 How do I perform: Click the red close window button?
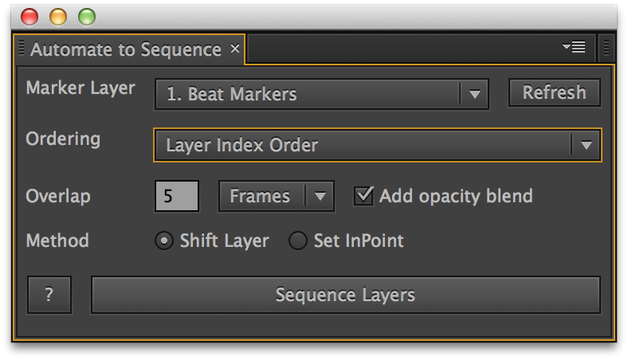29,16
